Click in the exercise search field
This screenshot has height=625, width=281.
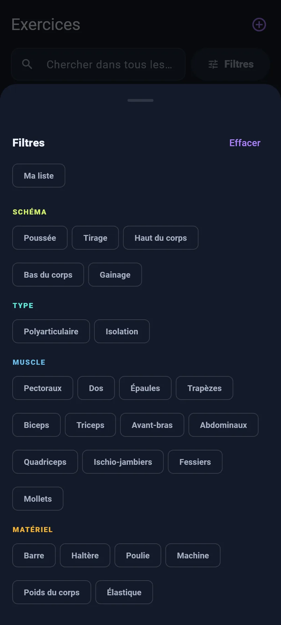click(98, 64)
